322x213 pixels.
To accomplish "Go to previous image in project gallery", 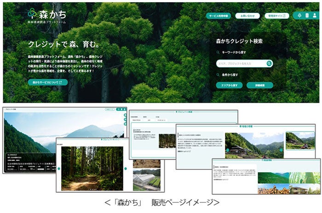I will click(x=59, y=168).
